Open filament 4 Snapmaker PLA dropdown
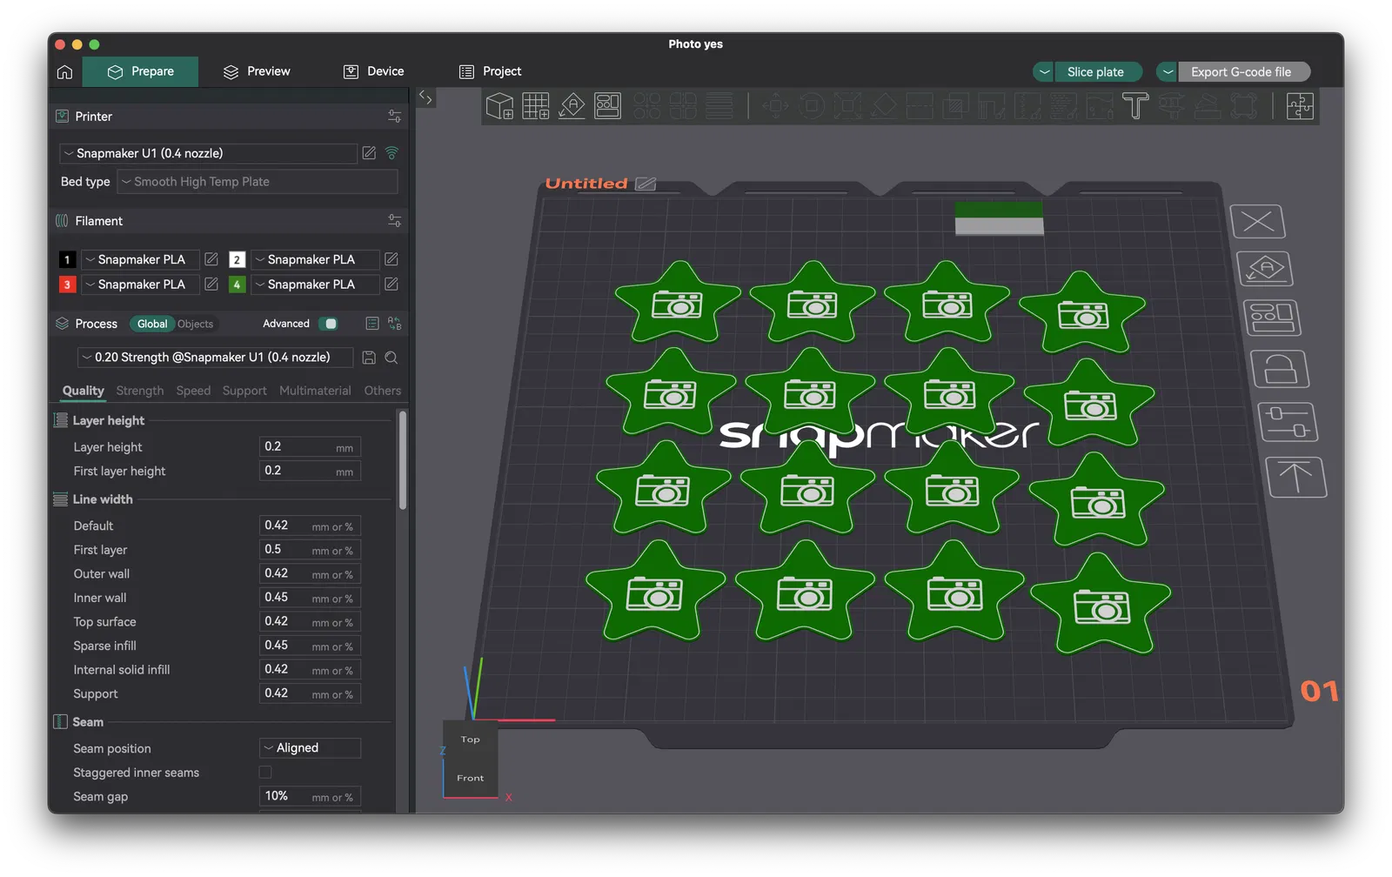 click(315, 284)
